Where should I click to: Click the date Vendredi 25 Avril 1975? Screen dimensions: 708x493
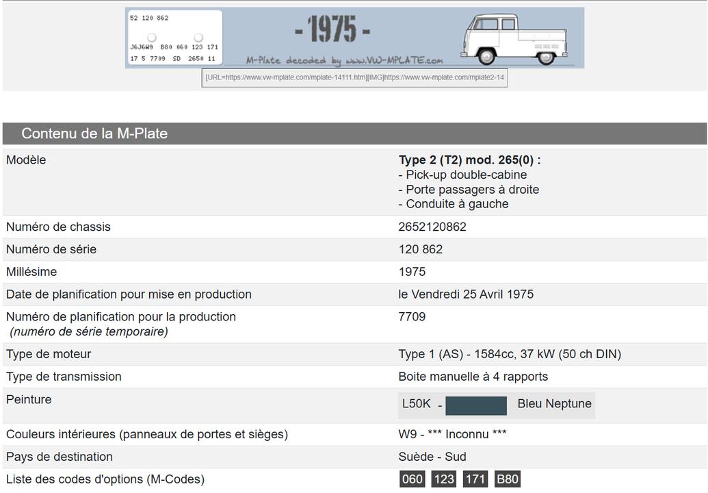(466, 294)
